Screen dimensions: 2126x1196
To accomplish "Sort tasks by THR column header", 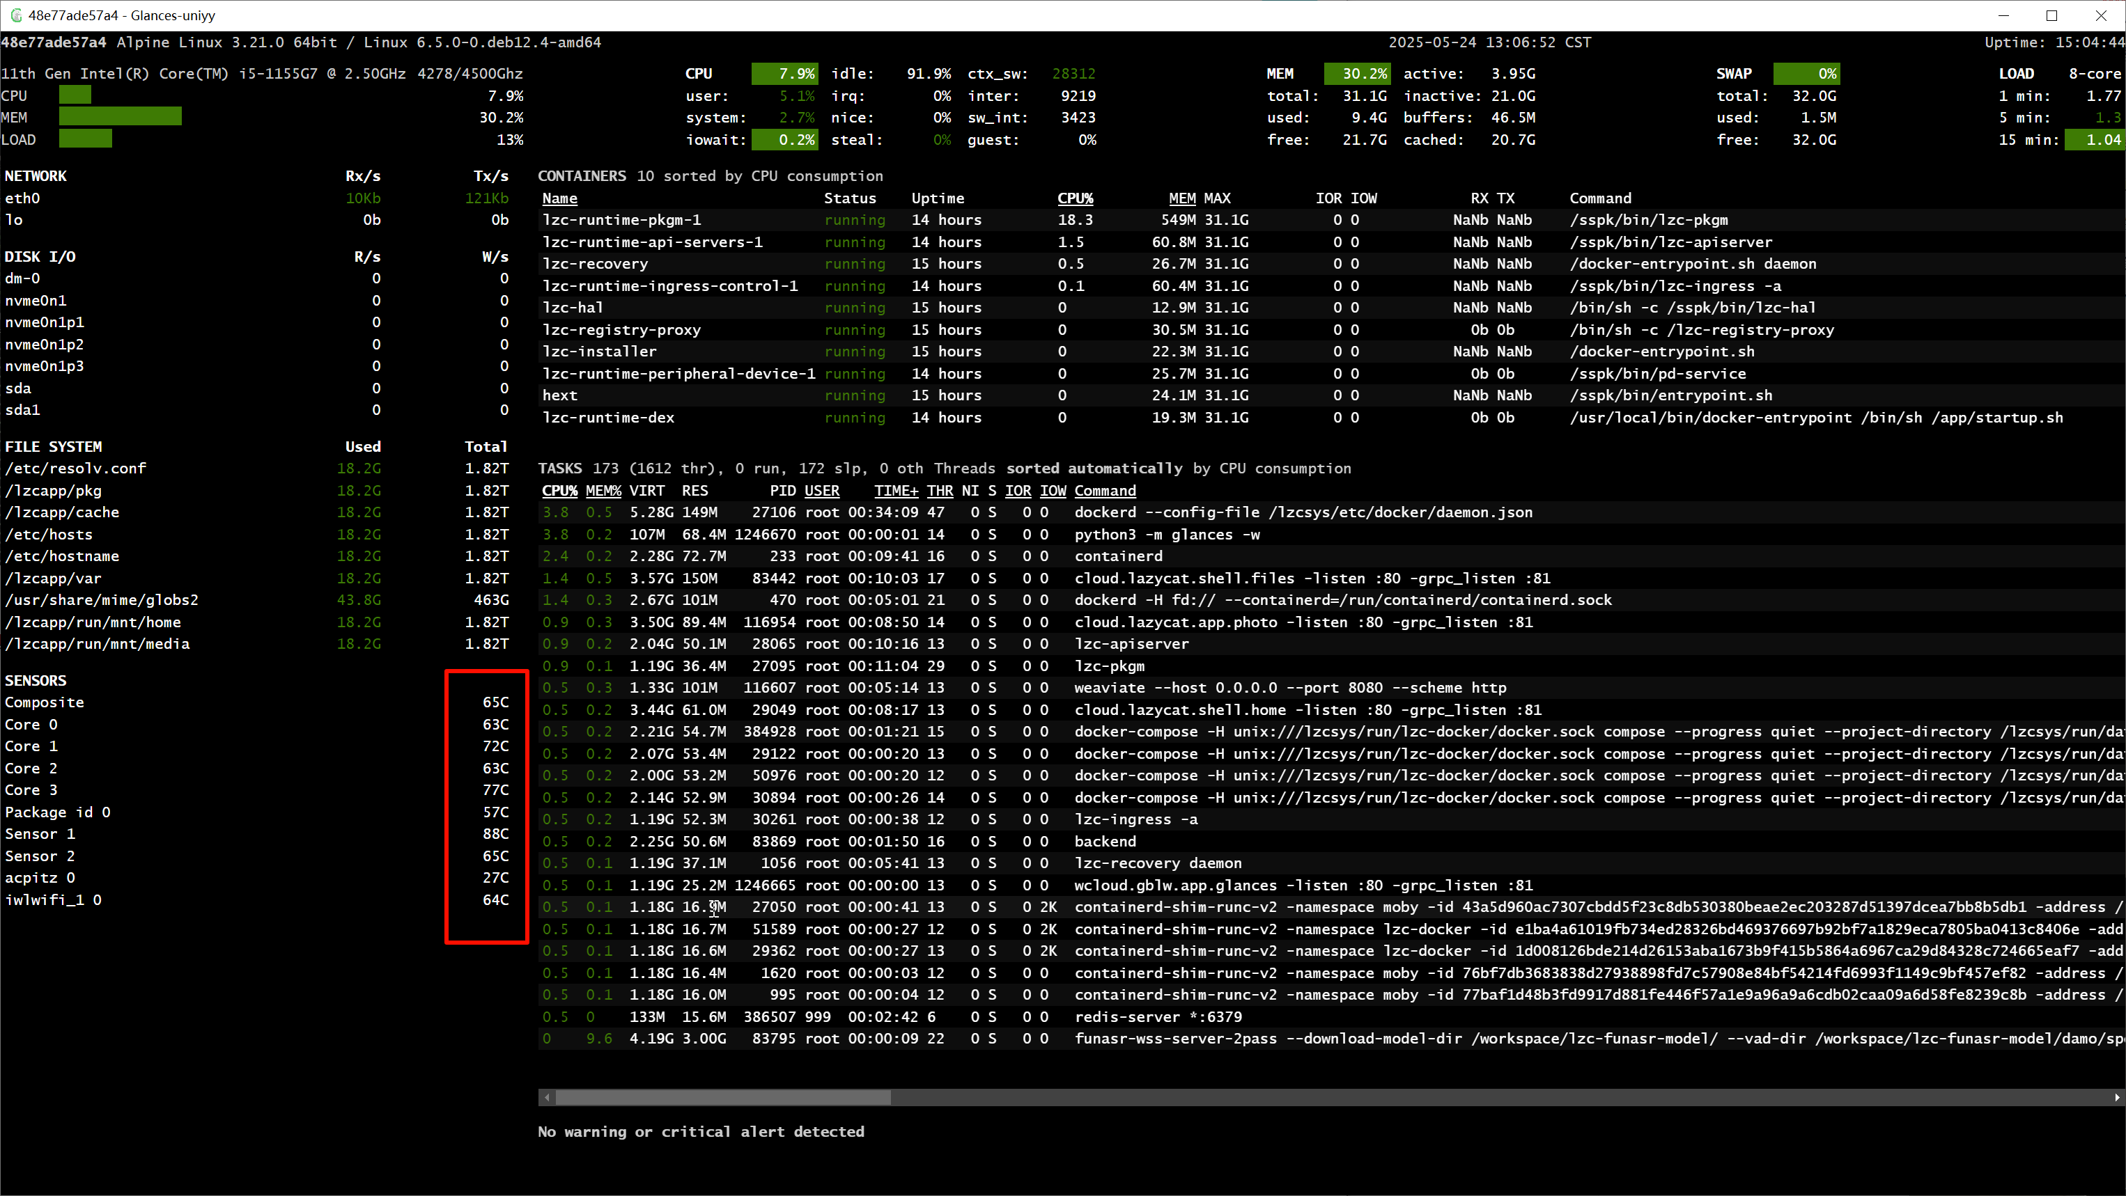I will 940,491.
